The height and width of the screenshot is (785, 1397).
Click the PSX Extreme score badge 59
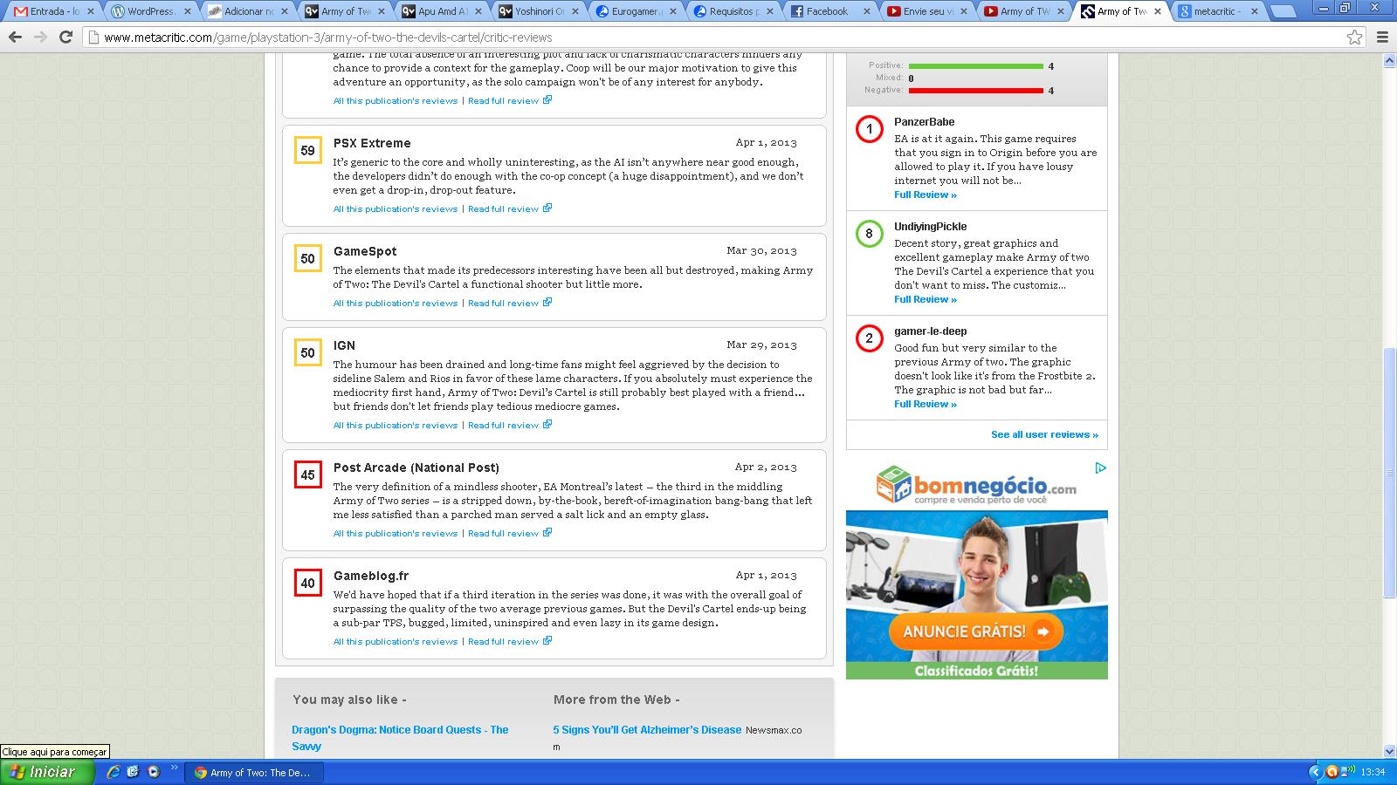pyautogui.click(x=308, y=151)
